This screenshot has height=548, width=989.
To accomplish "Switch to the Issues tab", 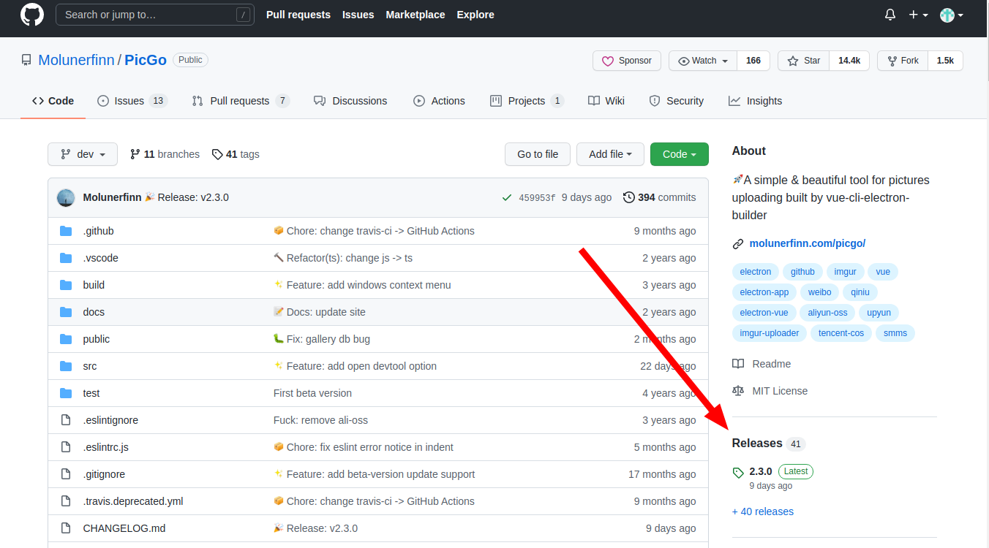I will 132,101.
